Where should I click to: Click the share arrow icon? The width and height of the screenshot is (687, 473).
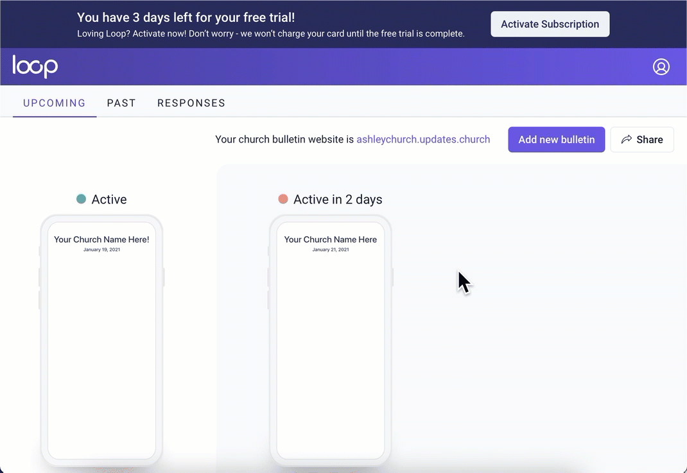click(x=627, y=139)
